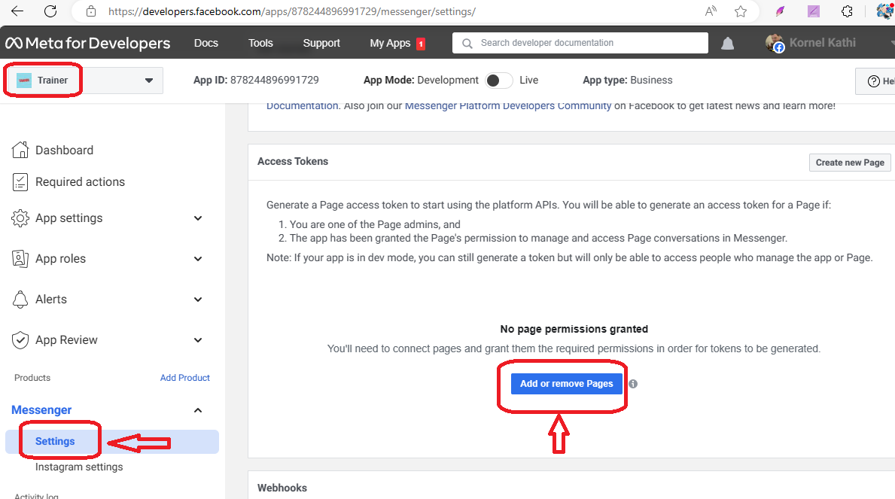Select Instagram settings in the sidebar
The image size is (895, 499).
point(79,467)
